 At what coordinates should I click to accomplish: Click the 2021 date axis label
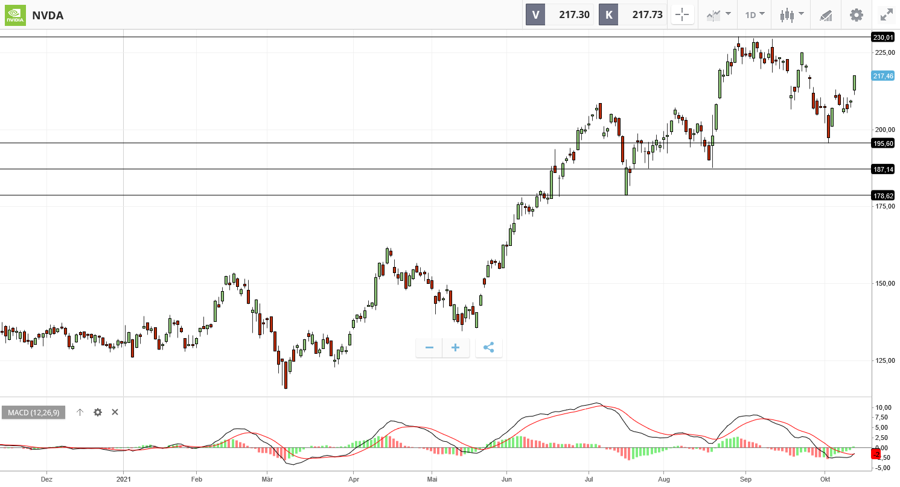click(x=123, y=480)
